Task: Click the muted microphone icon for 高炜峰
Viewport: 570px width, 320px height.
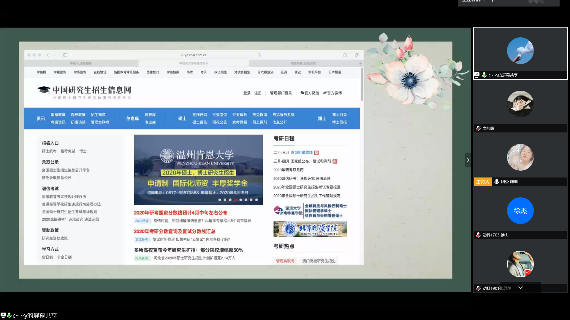Action: [478, 128]
